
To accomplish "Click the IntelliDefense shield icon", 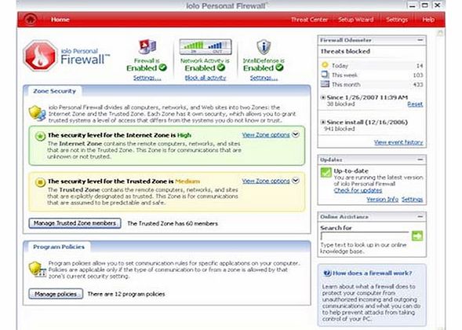I will (x=264, y=46).
